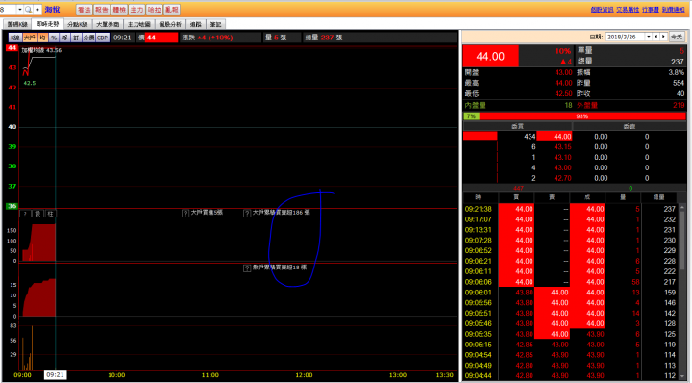
Task: Click bid quantity 434 in order book
Action: [530, 137]
